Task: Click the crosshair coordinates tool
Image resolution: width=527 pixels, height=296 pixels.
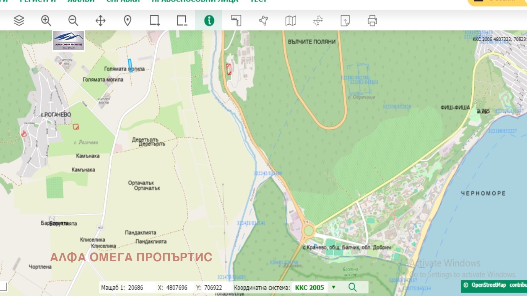Action: click(x=318, y=20)
